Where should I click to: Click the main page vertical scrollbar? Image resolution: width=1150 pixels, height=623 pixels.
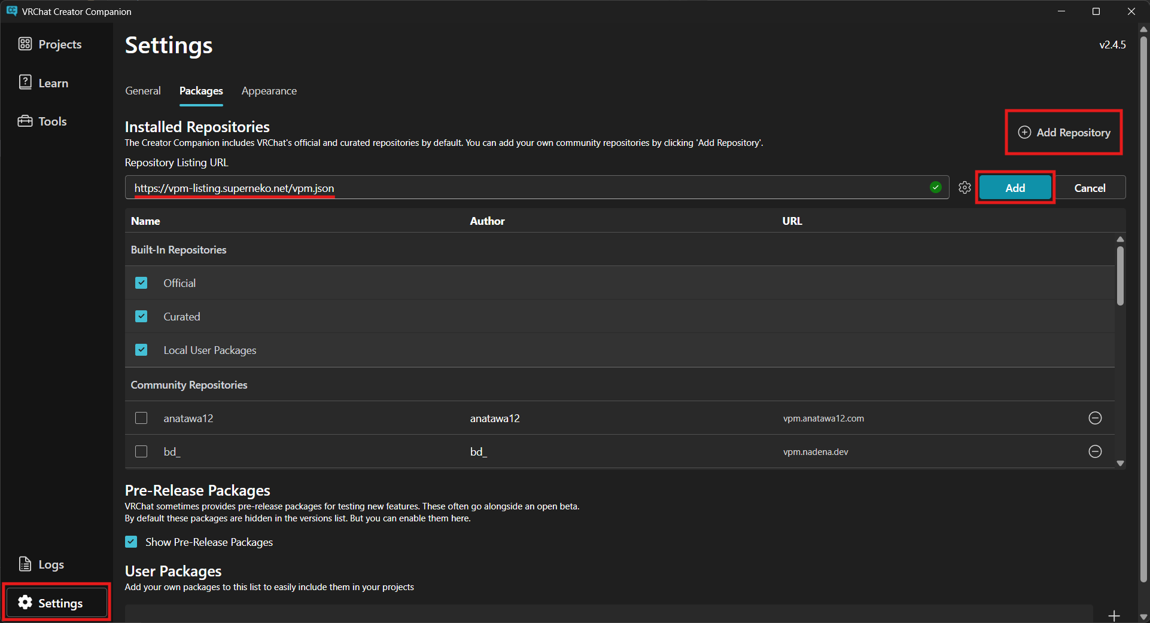pyautogui.click(x=1143, y=310)
